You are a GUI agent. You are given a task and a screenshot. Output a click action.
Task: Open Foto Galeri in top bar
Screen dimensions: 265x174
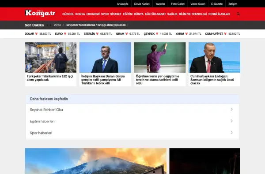(178, 4)
